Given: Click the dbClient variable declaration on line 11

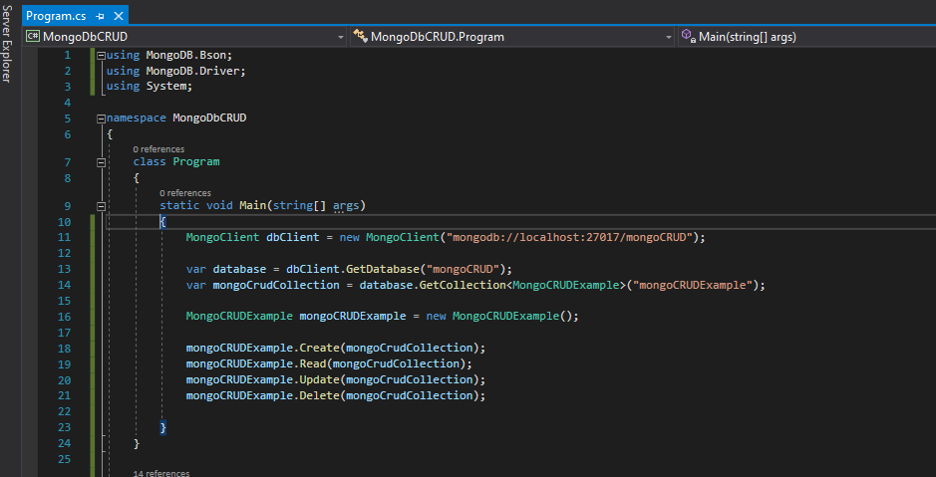Looking at the screenshot, I should 292,237.
